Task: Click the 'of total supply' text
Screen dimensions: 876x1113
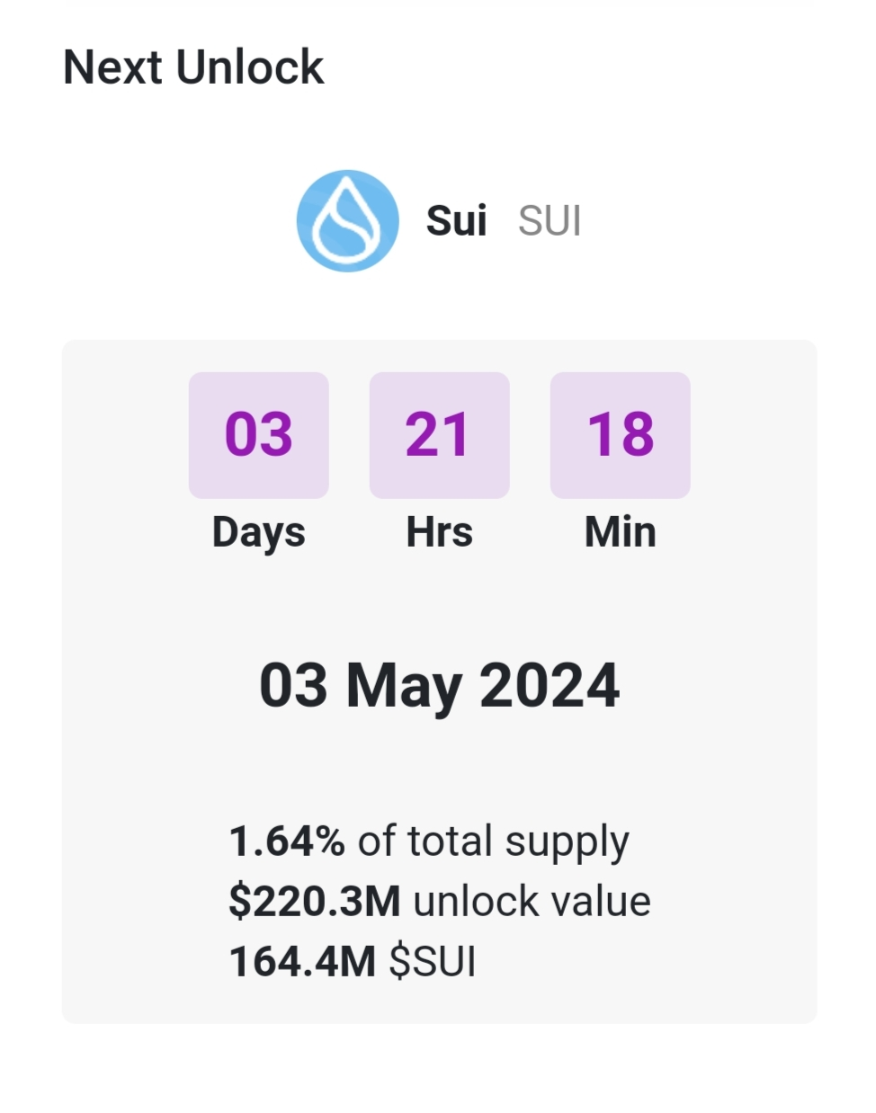Action: (x=494, y=843)
